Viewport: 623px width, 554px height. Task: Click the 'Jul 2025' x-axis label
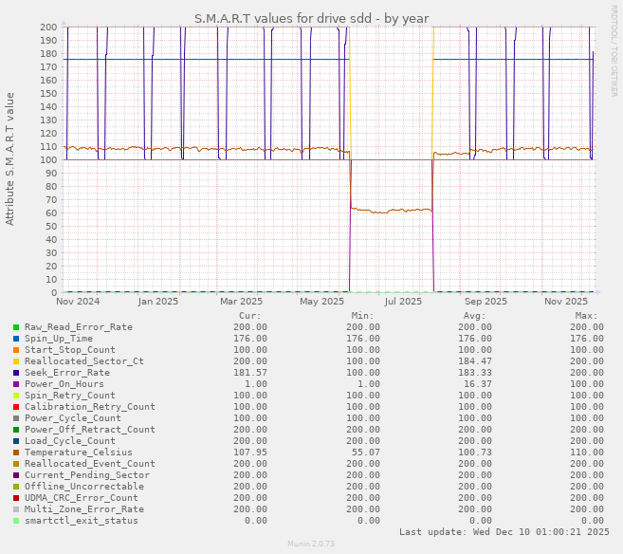[404, 302]
